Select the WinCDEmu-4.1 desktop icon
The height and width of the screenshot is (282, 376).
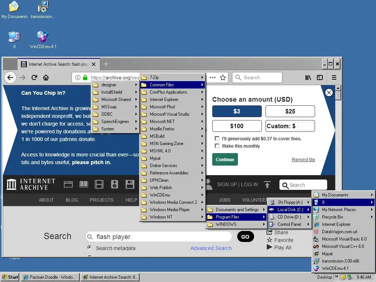[x=43, y=40]
